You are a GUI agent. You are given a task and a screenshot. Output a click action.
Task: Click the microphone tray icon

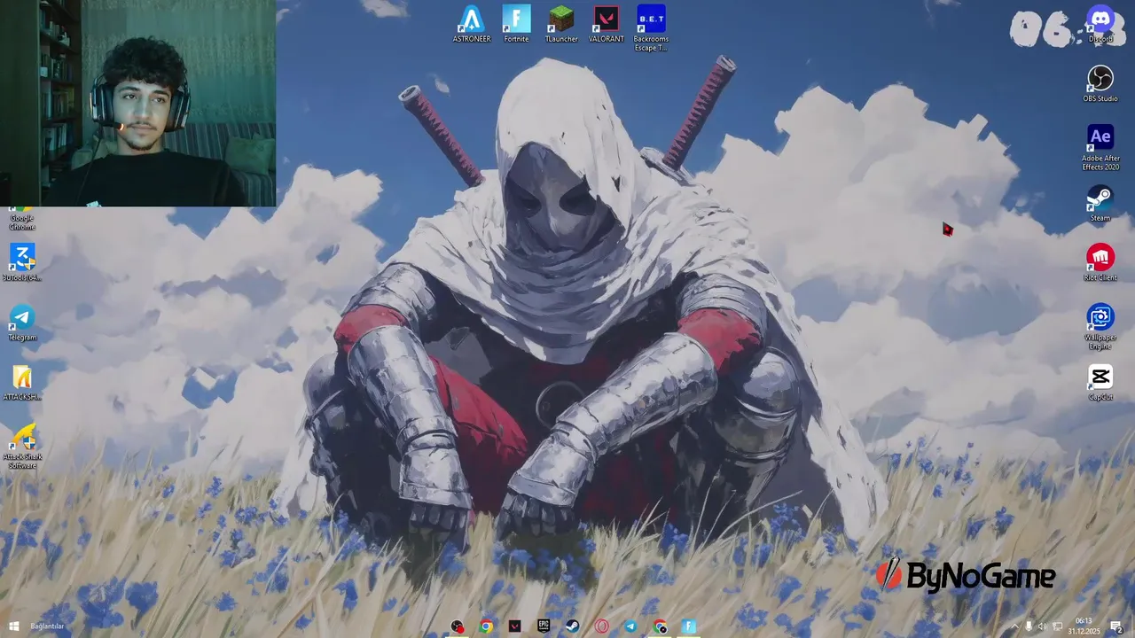click(x=1029, y=626)
